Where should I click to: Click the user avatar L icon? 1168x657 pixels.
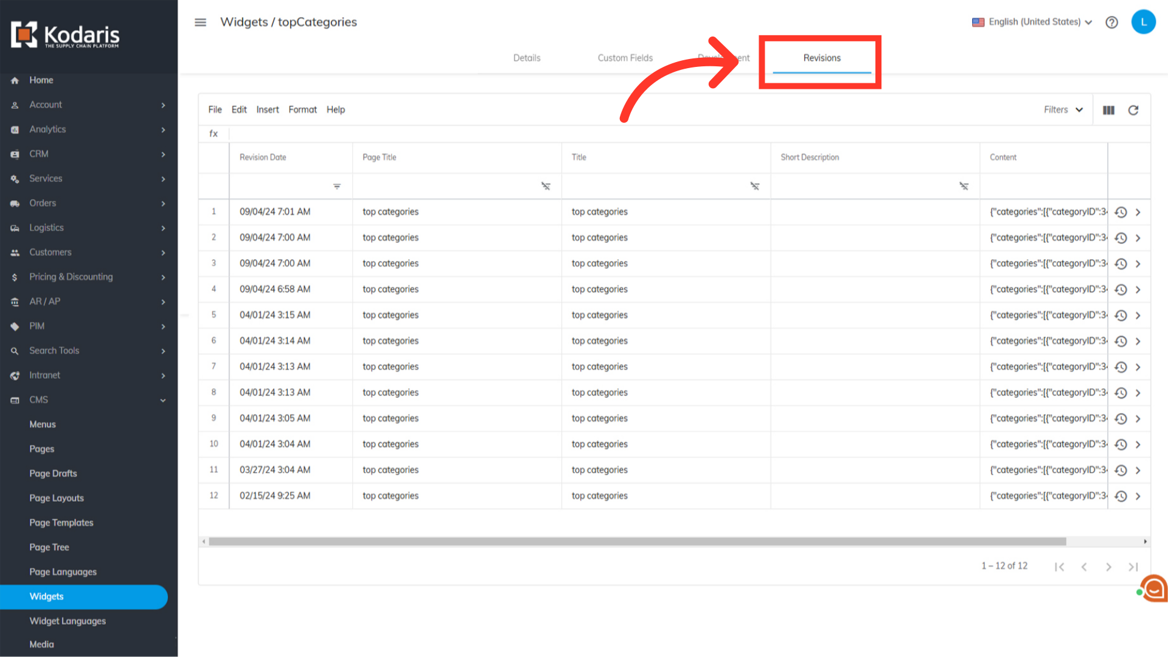1143,23
